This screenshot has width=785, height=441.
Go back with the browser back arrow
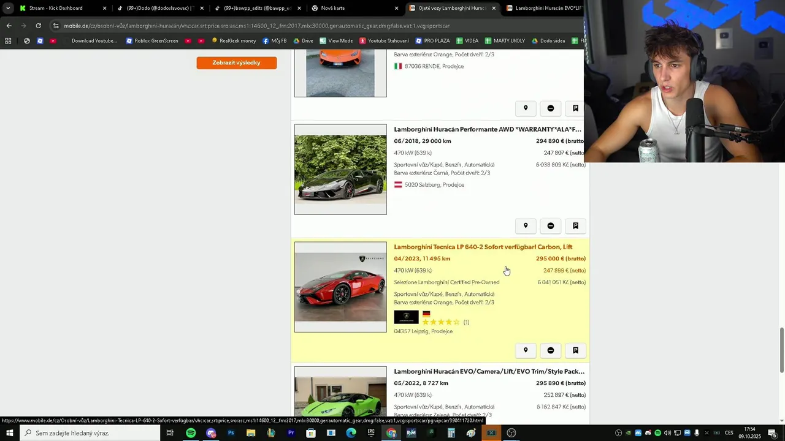click(x=9, y=26)
